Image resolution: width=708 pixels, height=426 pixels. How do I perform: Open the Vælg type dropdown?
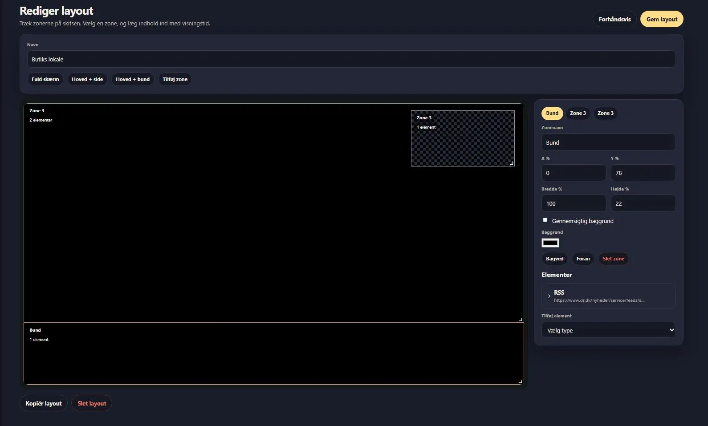point(608,330)
